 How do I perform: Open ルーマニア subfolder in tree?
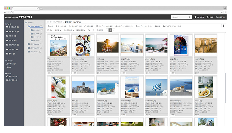coord(36,37)
